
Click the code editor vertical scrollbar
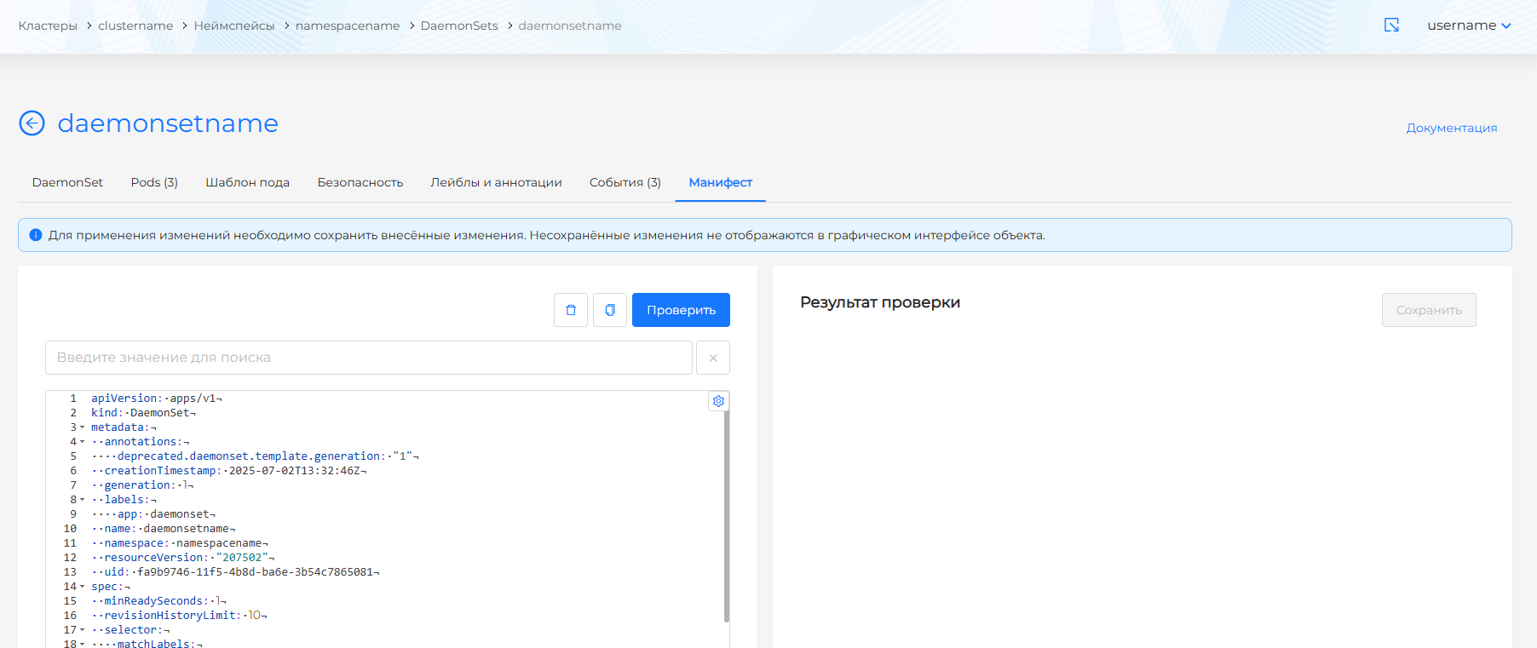click(x=726, y=511)
